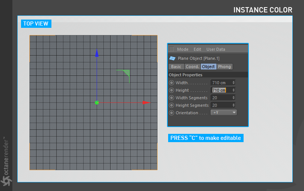Click the blue Z-axis arrow handle

[x=97, y=53]
